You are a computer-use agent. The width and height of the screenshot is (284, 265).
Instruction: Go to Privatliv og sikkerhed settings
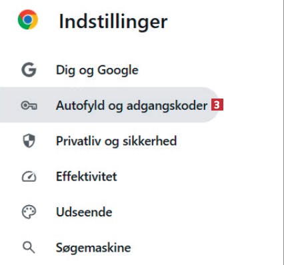tap(109, 141)
